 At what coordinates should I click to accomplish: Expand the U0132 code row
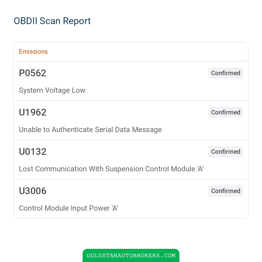[x=131, y=159]
